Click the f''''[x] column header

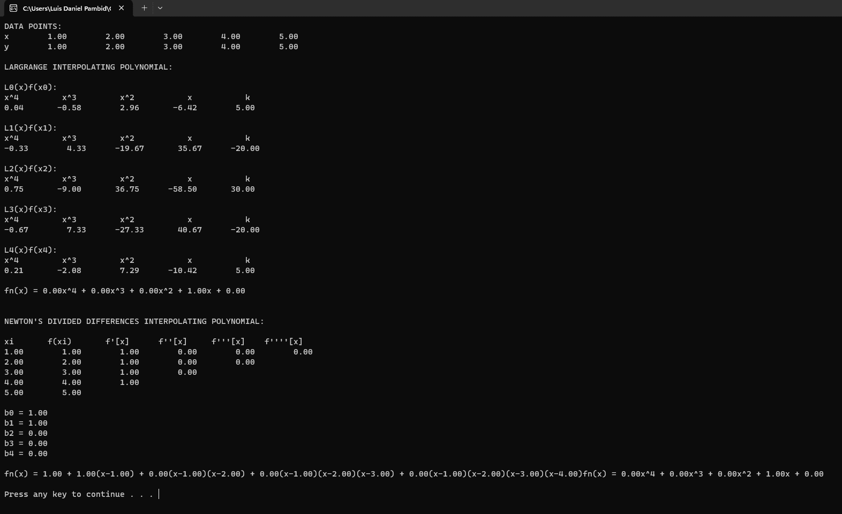pyautogui.click(x=283, y=342)
